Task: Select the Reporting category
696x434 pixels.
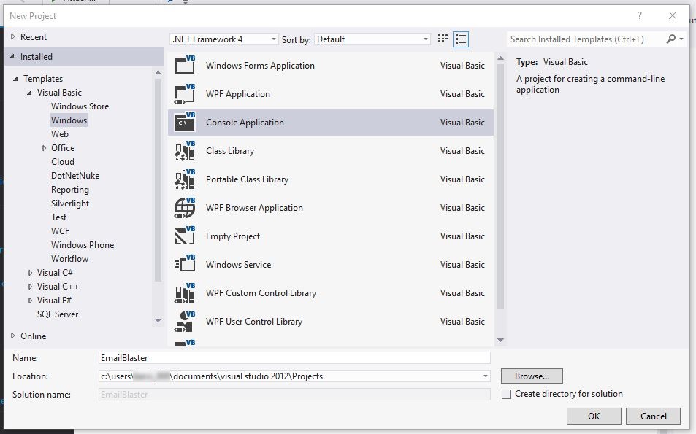Action: (x=69, y=190)
